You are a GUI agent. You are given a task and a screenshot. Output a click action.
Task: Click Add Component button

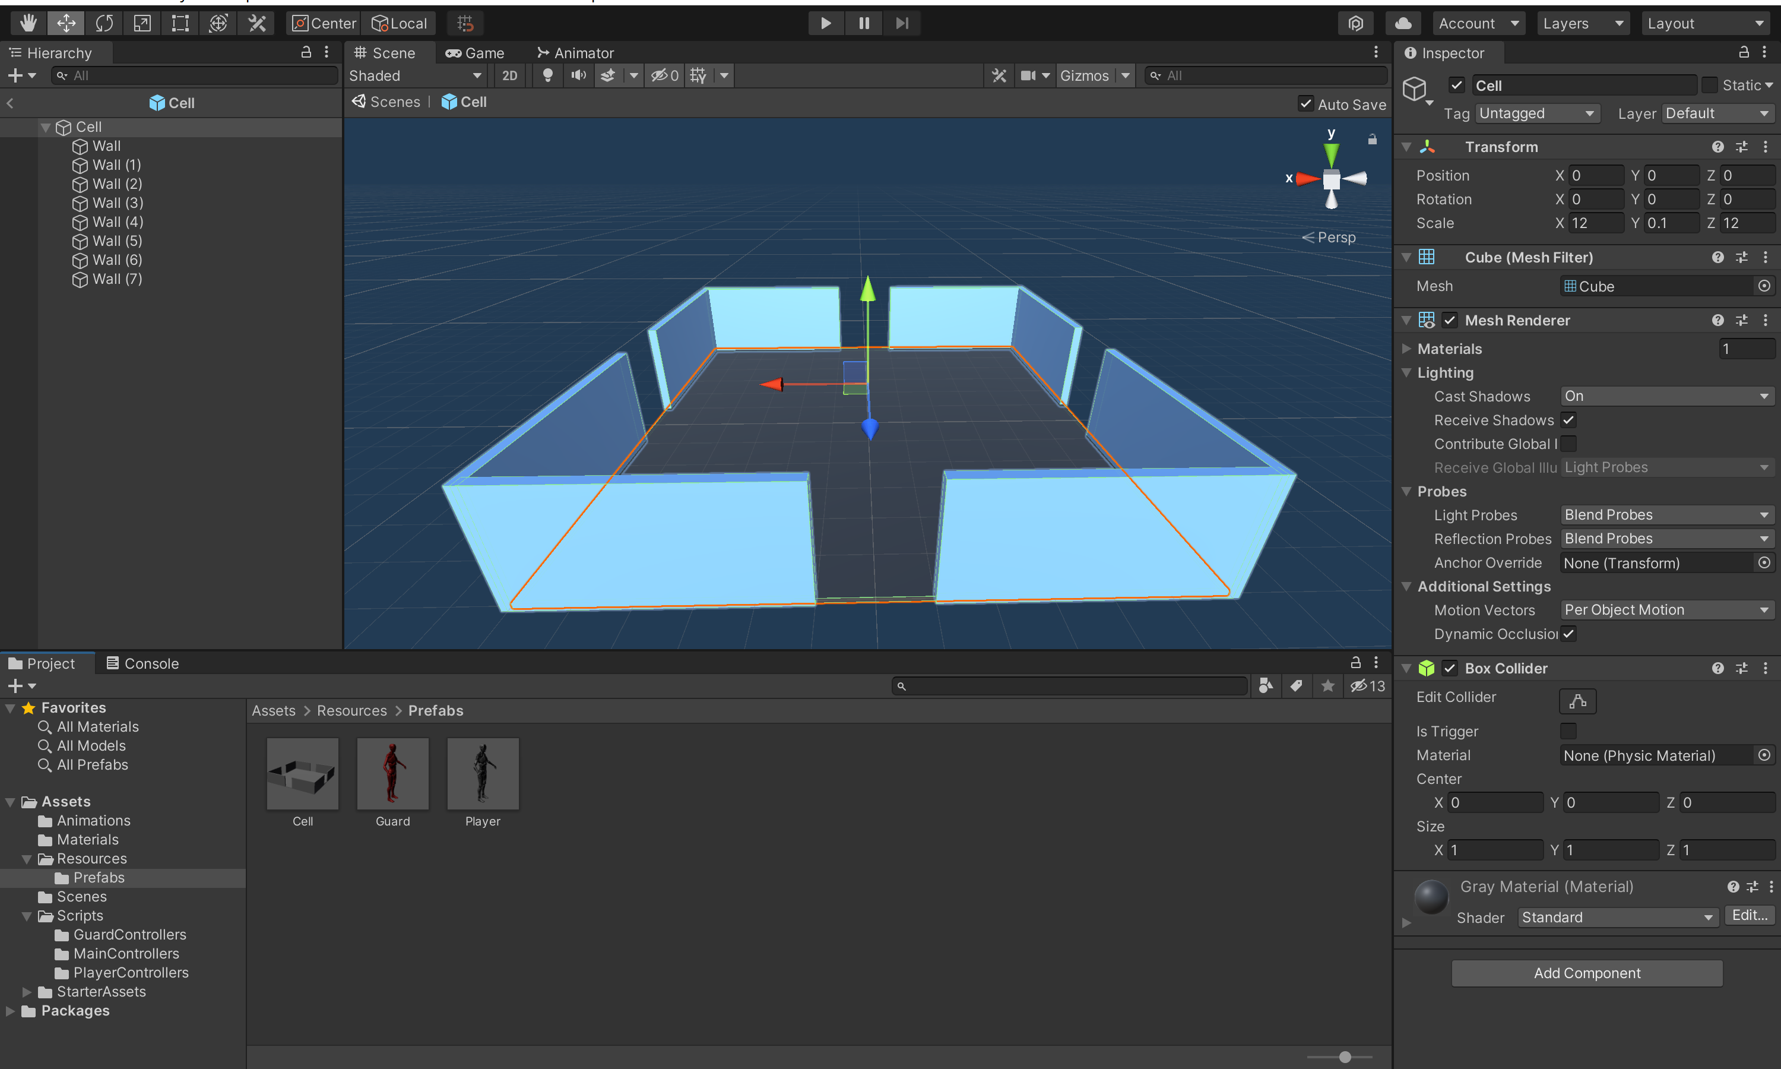(1587, 973)
